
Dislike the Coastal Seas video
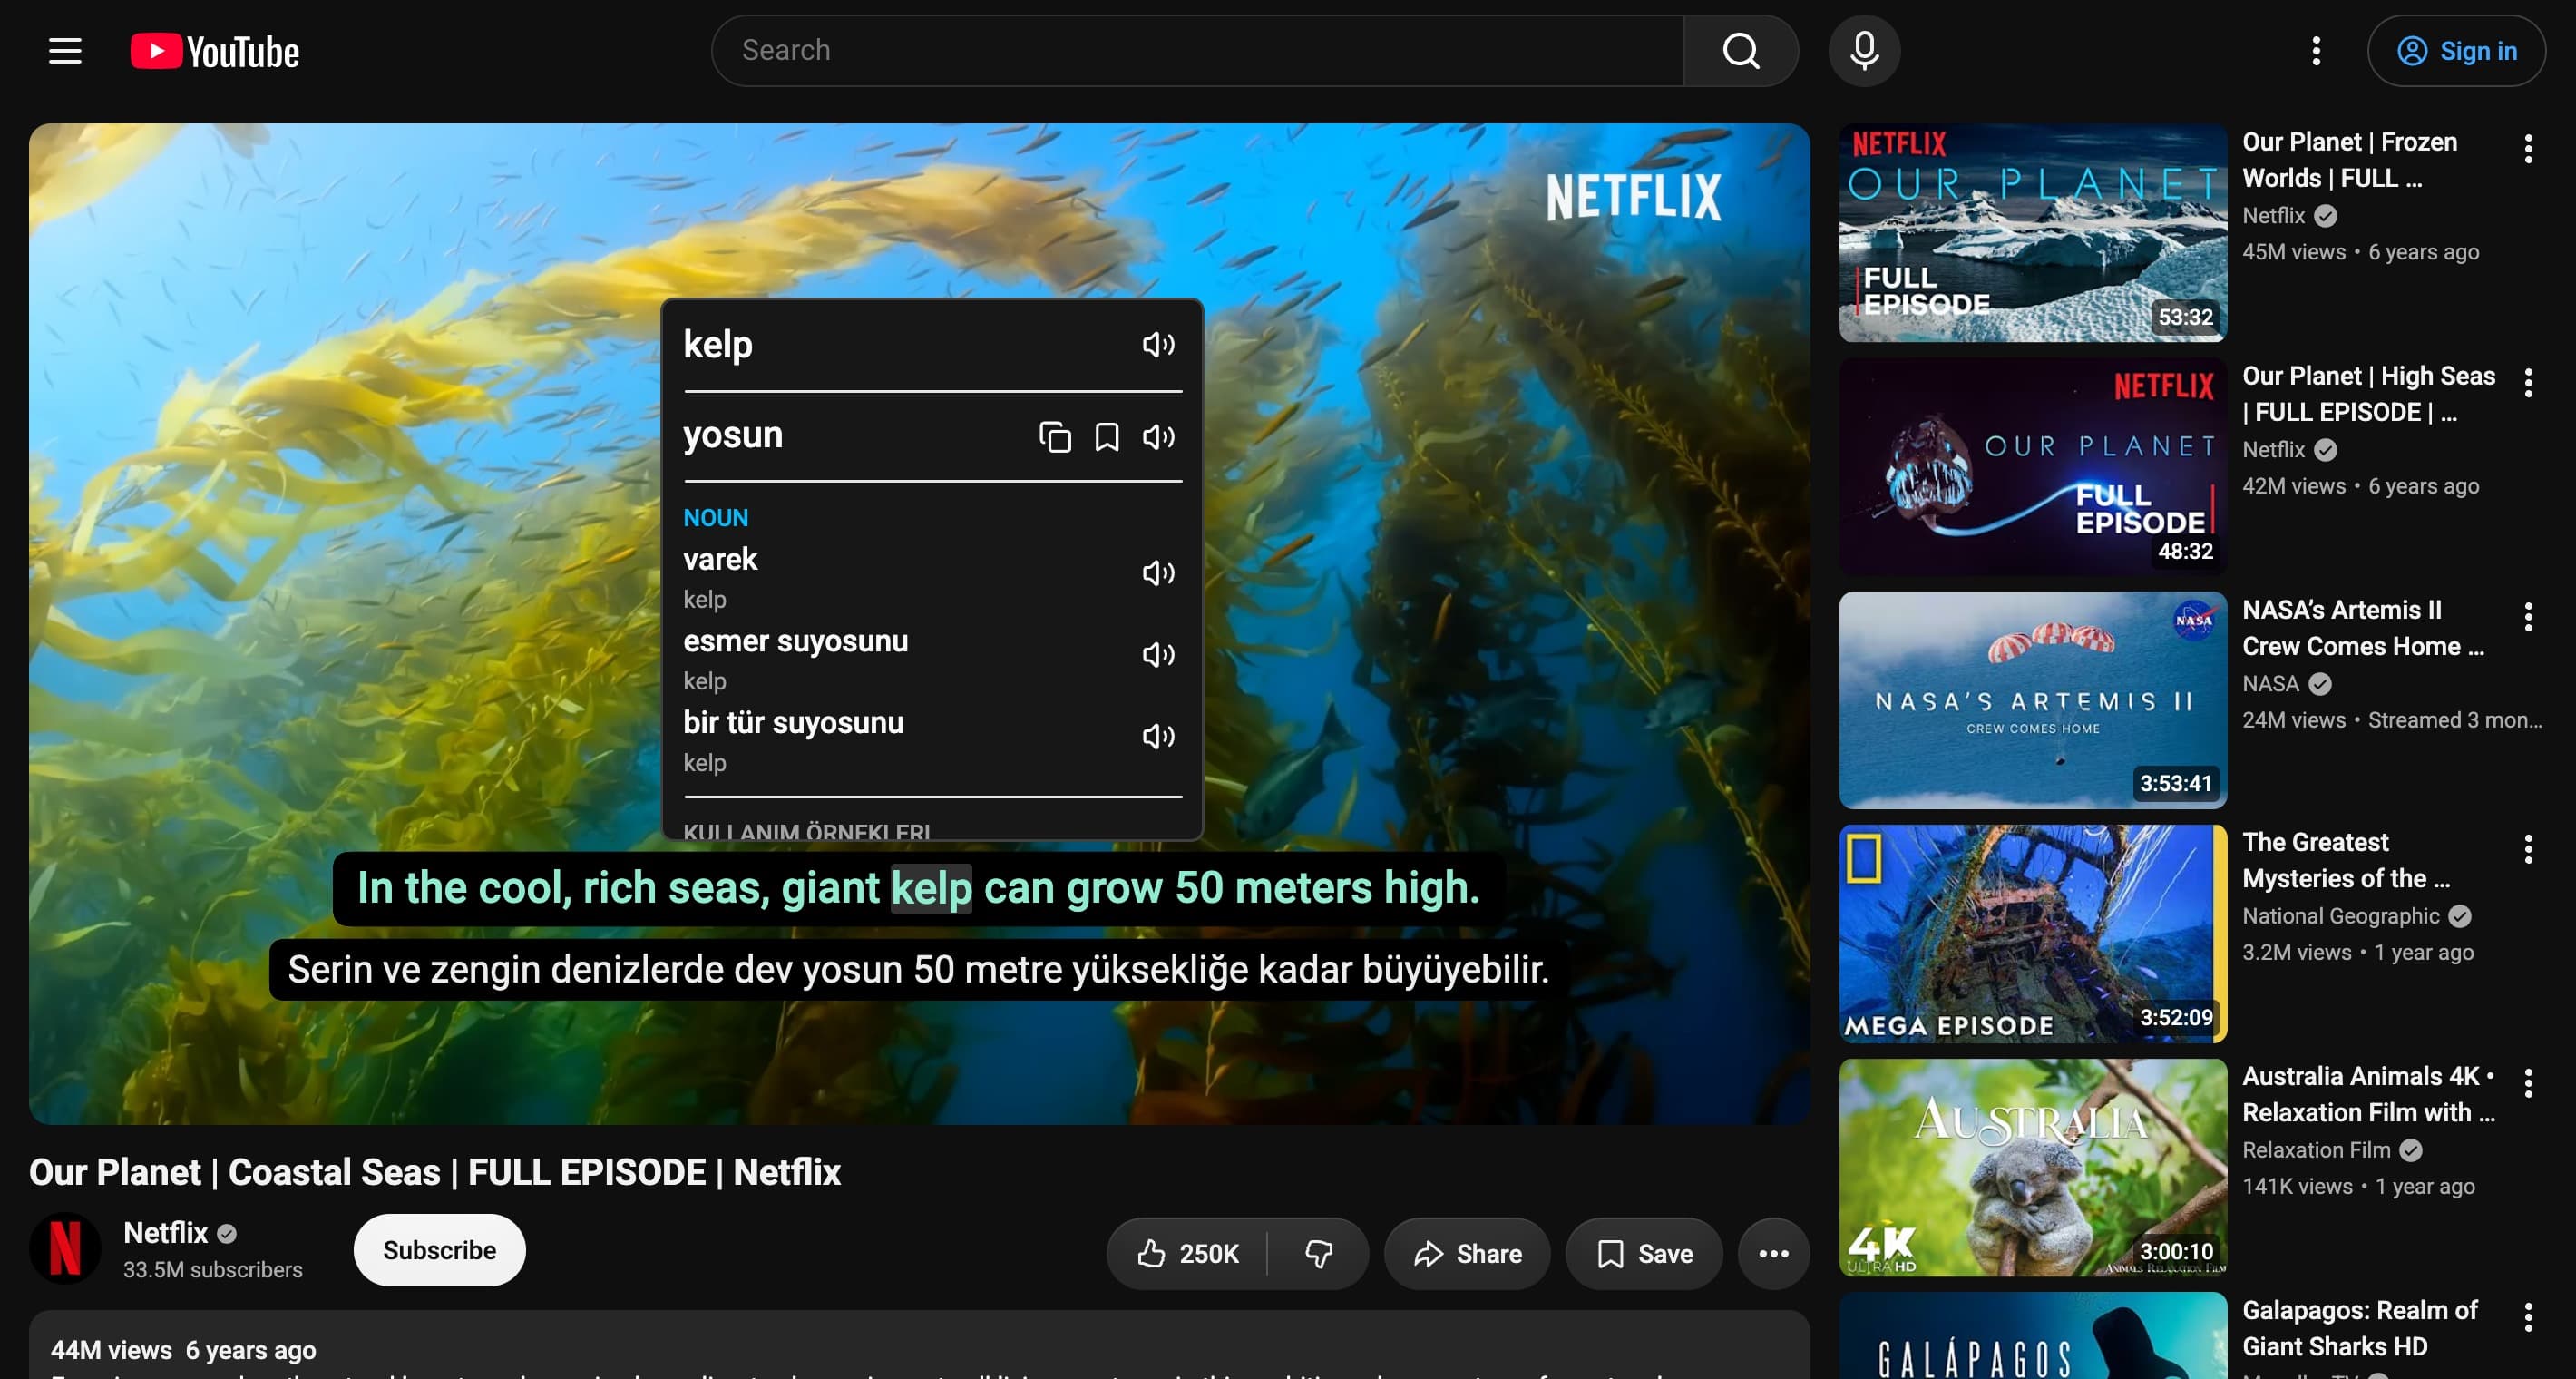click(1318, 1253)
